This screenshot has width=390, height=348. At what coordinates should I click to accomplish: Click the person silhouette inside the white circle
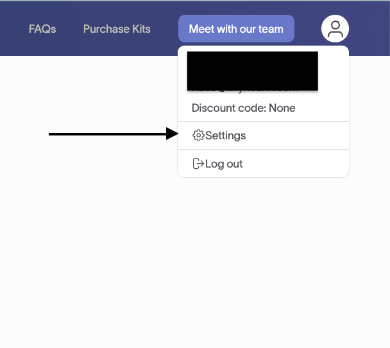click(x=335, y=29)
